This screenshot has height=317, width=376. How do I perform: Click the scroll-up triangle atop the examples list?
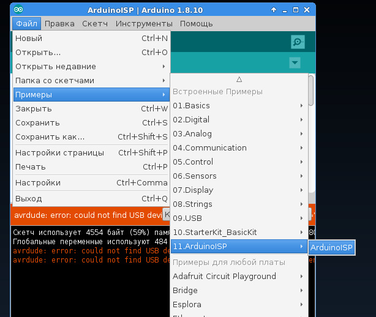pyautogui.click(x=239, y=79)
